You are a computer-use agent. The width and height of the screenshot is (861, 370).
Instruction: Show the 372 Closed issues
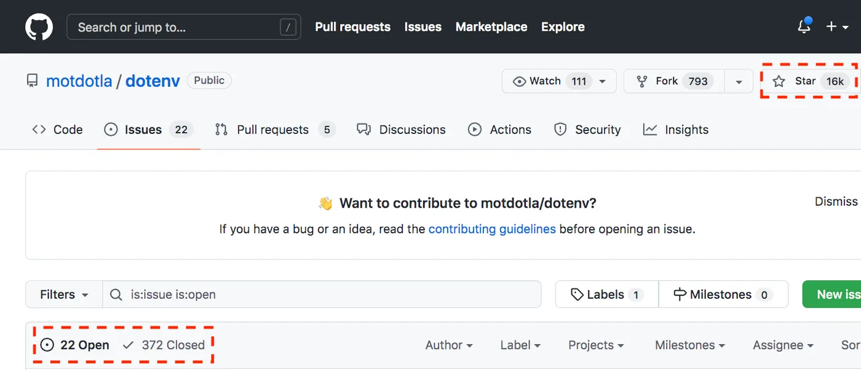(164, 345)
